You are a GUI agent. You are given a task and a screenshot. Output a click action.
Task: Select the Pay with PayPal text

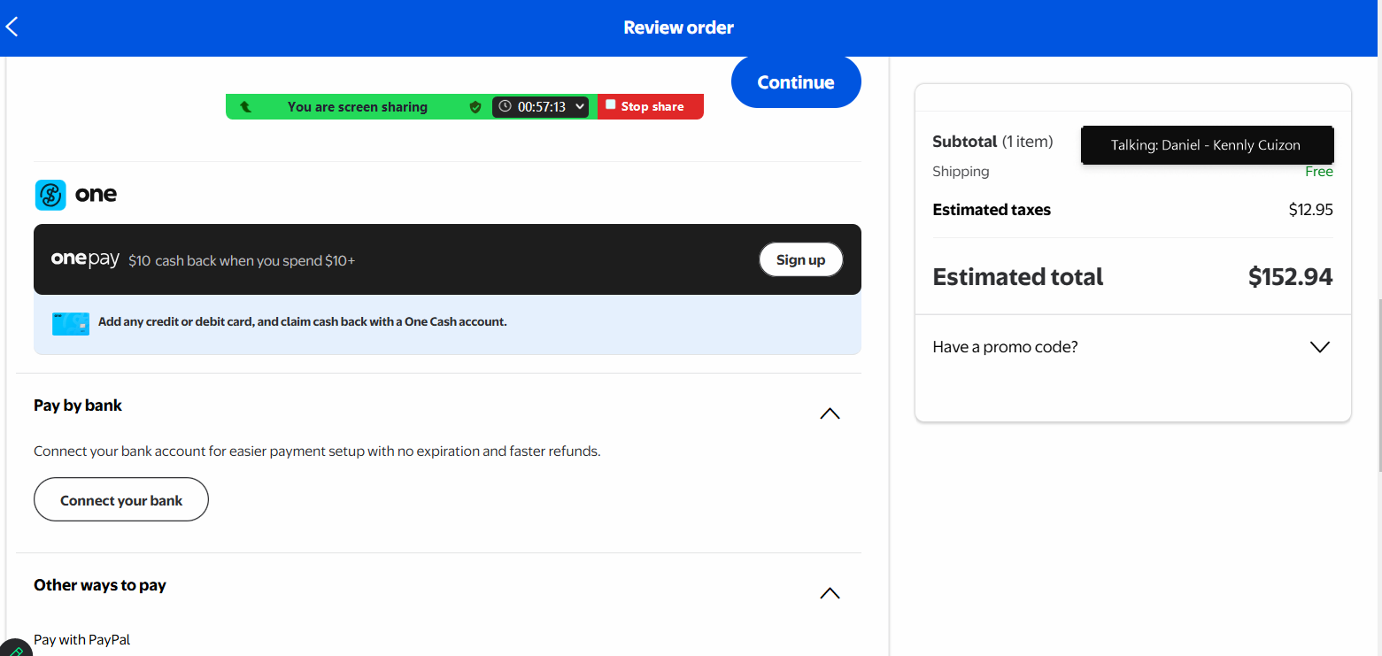tap(81, 639)
